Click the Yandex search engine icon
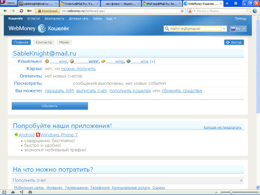 (190, 11)
